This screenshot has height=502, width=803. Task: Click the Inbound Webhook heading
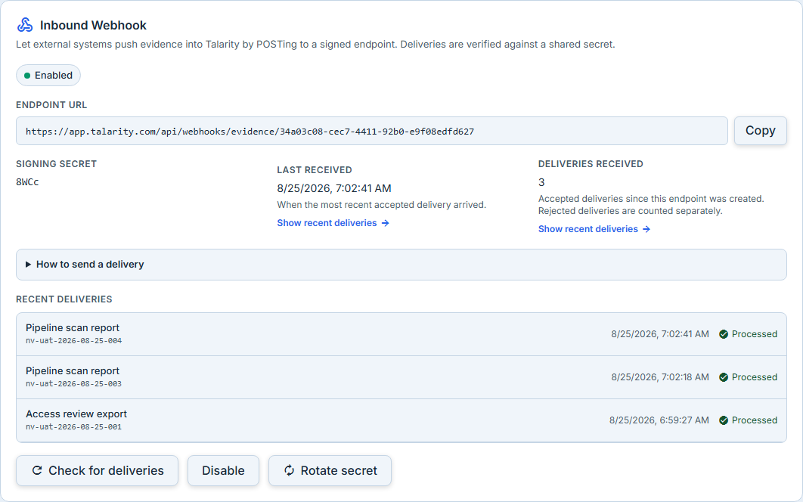pos(93,25)
